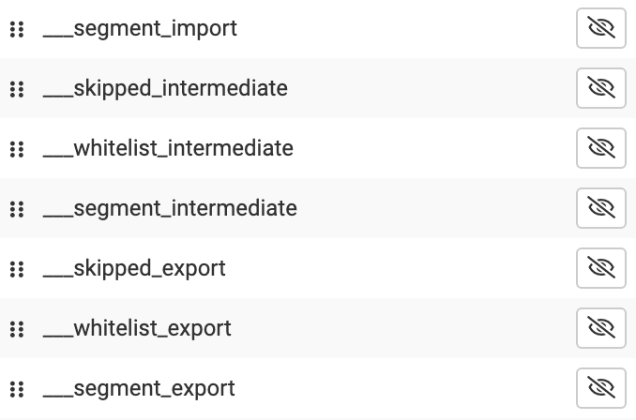Click drag handle for ___skipped_intermediate

16,89
